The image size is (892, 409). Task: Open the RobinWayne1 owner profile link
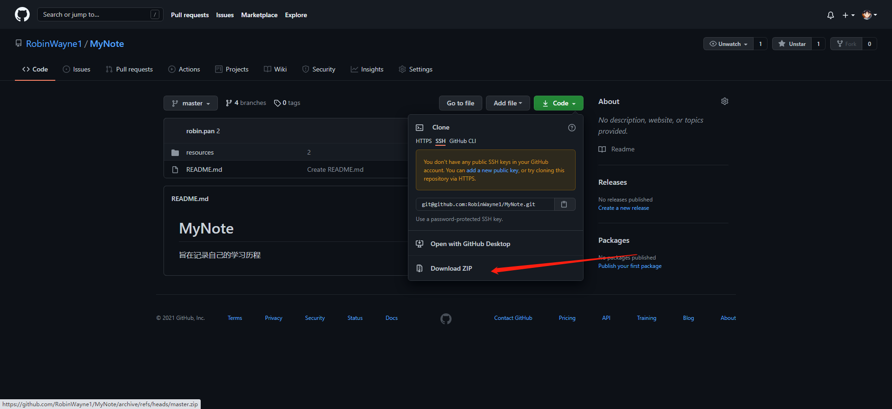[54, 44]
